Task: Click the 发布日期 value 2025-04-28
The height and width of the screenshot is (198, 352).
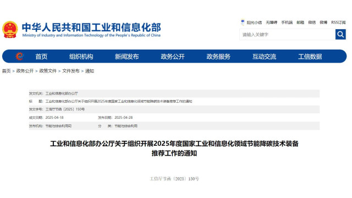Action: pos(123,117)
